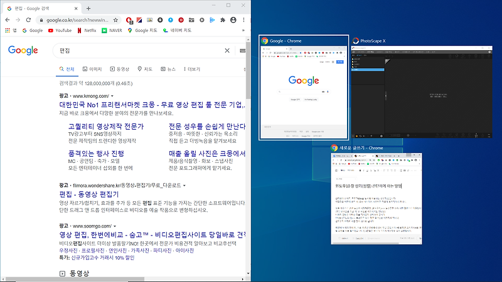Screen dimensions: 502x282
Task: Switch to the 뉴스 results tab
Action: click(x=168, y=69)
